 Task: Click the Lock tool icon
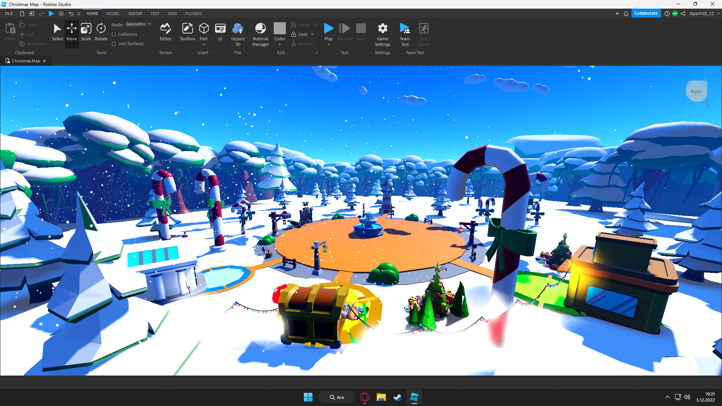coord(294,34)
